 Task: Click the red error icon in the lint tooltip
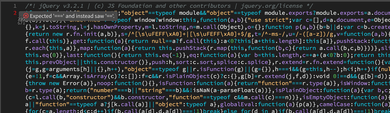click(x=26, y=16)
